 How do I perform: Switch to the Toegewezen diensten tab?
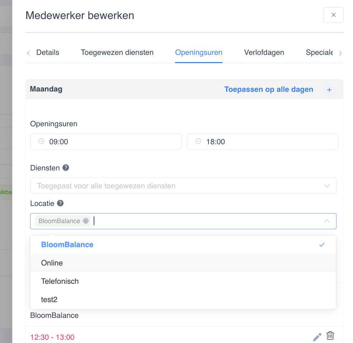click(x=117, y=52)
